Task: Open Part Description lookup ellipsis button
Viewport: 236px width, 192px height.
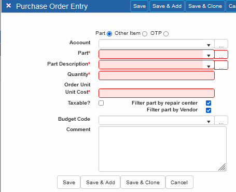Action: click(x=221, y=65)
